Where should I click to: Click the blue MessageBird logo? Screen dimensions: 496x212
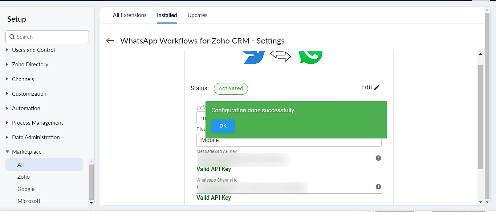point(254,57)
